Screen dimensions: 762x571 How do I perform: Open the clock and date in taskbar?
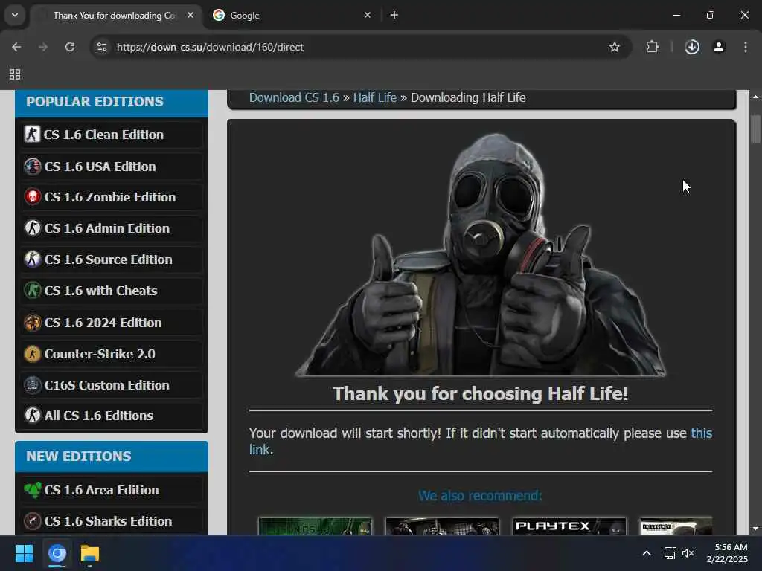(727, 553)
